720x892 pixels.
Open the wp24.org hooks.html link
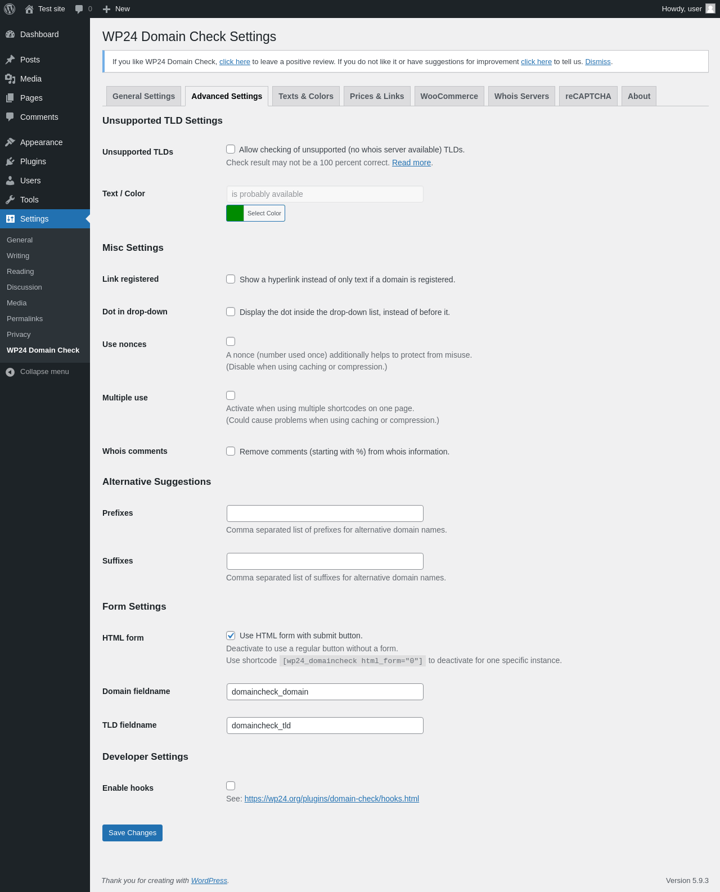332,799
